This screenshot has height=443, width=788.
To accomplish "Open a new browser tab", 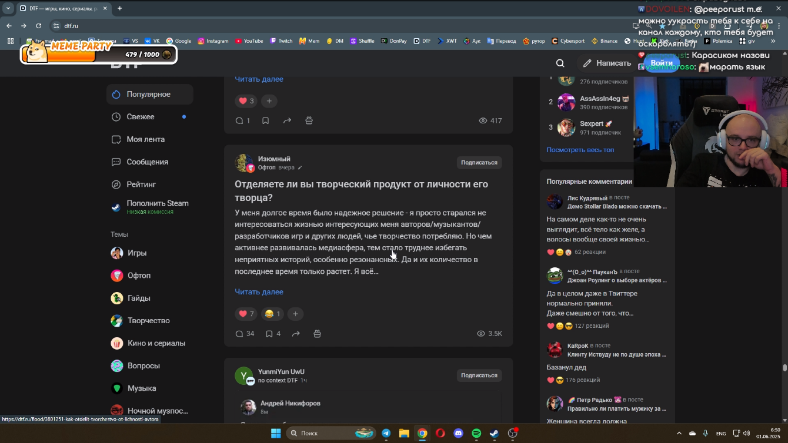I will coord(119,8).
